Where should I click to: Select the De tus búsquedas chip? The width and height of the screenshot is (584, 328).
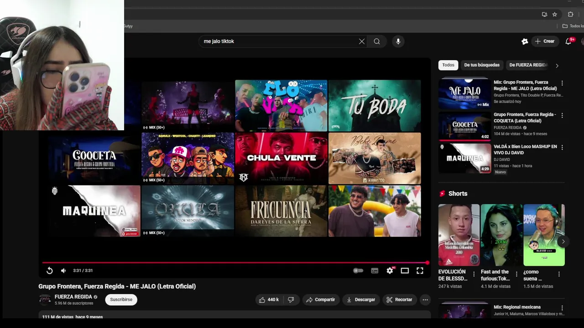tap(482, 65)
